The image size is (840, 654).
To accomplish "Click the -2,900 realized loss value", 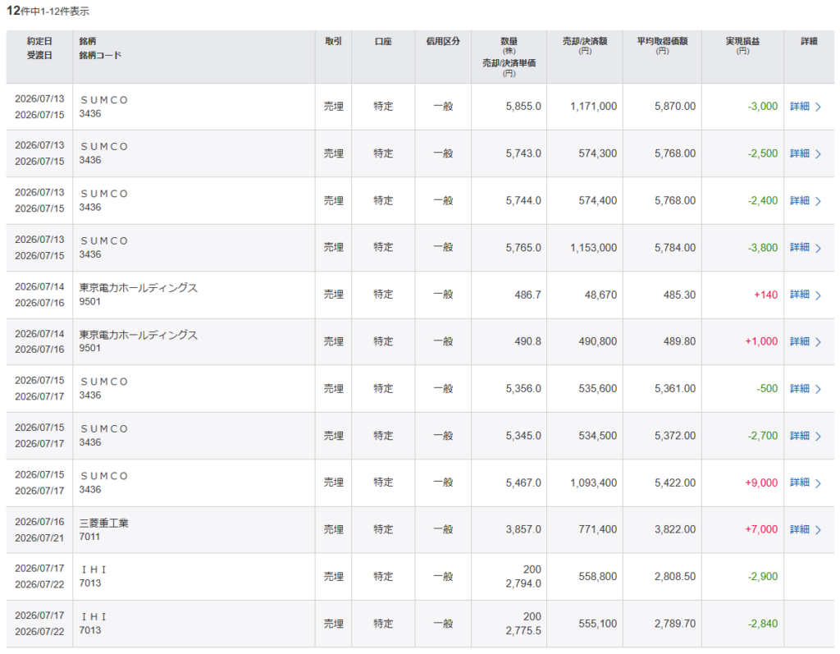I will point(763,577).
